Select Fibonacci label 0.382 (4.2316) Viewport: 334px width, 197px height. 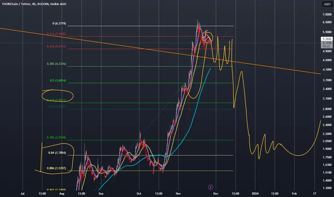coord(56,64)
